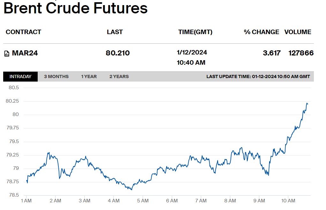Click the 80.25 price axis label
This screenshot has width=326, height=210.
click(12, 101)
